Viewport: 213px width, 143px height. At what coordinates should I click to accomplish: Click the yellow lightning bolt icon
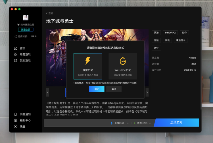[x=88, y=61]
